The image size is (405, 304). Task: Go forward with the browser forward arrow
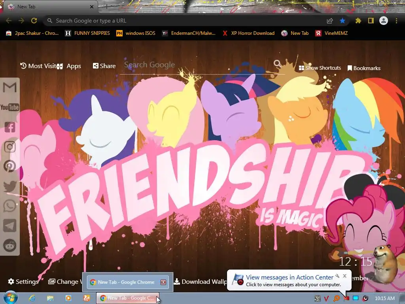coord(21,21)
